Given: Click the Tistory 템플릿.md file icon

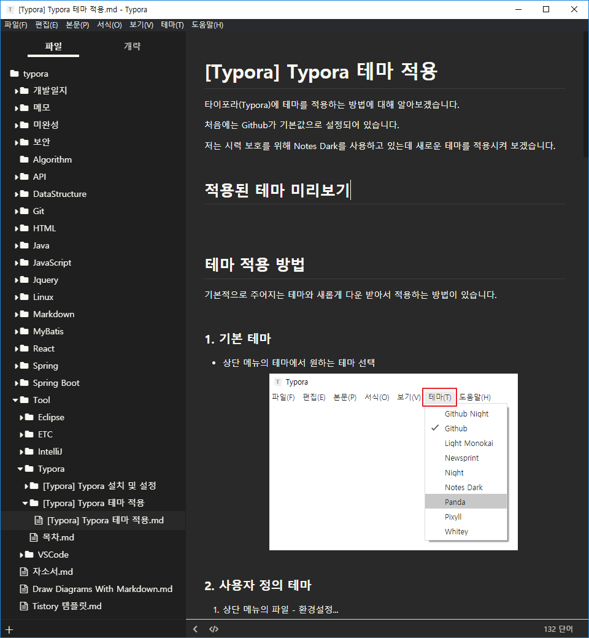Looking at the screenshot, I should [x=24, y=606].
